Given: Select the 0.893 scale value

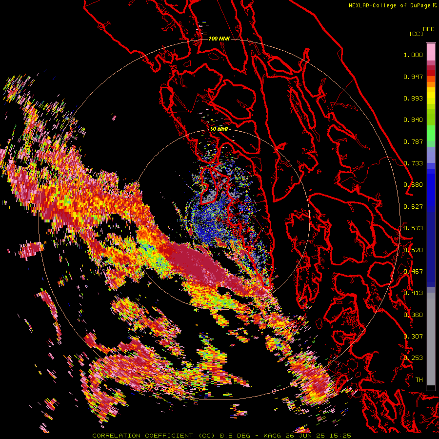Looking at the screenshot, I should click(413, 98).
